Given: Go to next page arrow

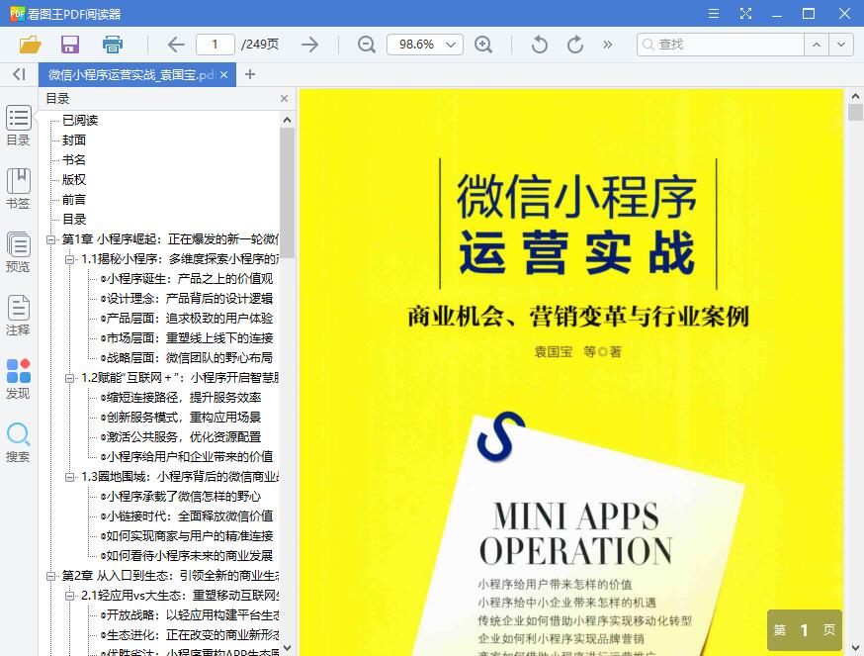Looking at the screenshot, I should 310,45.
